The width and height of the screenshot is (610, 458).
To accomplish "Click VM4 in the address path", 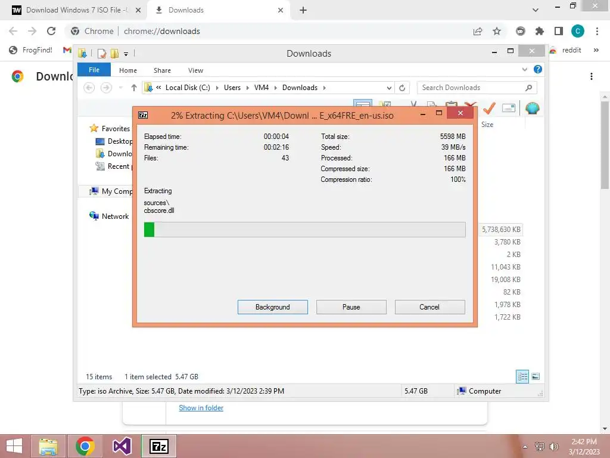I will tap(262, 88).
